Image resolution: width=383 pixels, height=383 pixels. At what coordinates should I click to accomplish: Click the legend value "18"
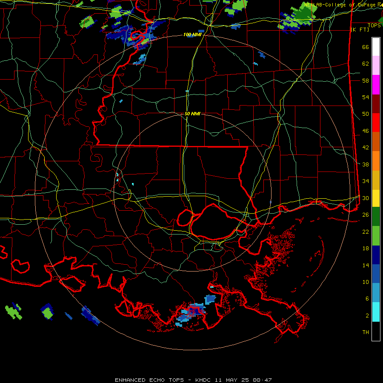coord(366,249)
